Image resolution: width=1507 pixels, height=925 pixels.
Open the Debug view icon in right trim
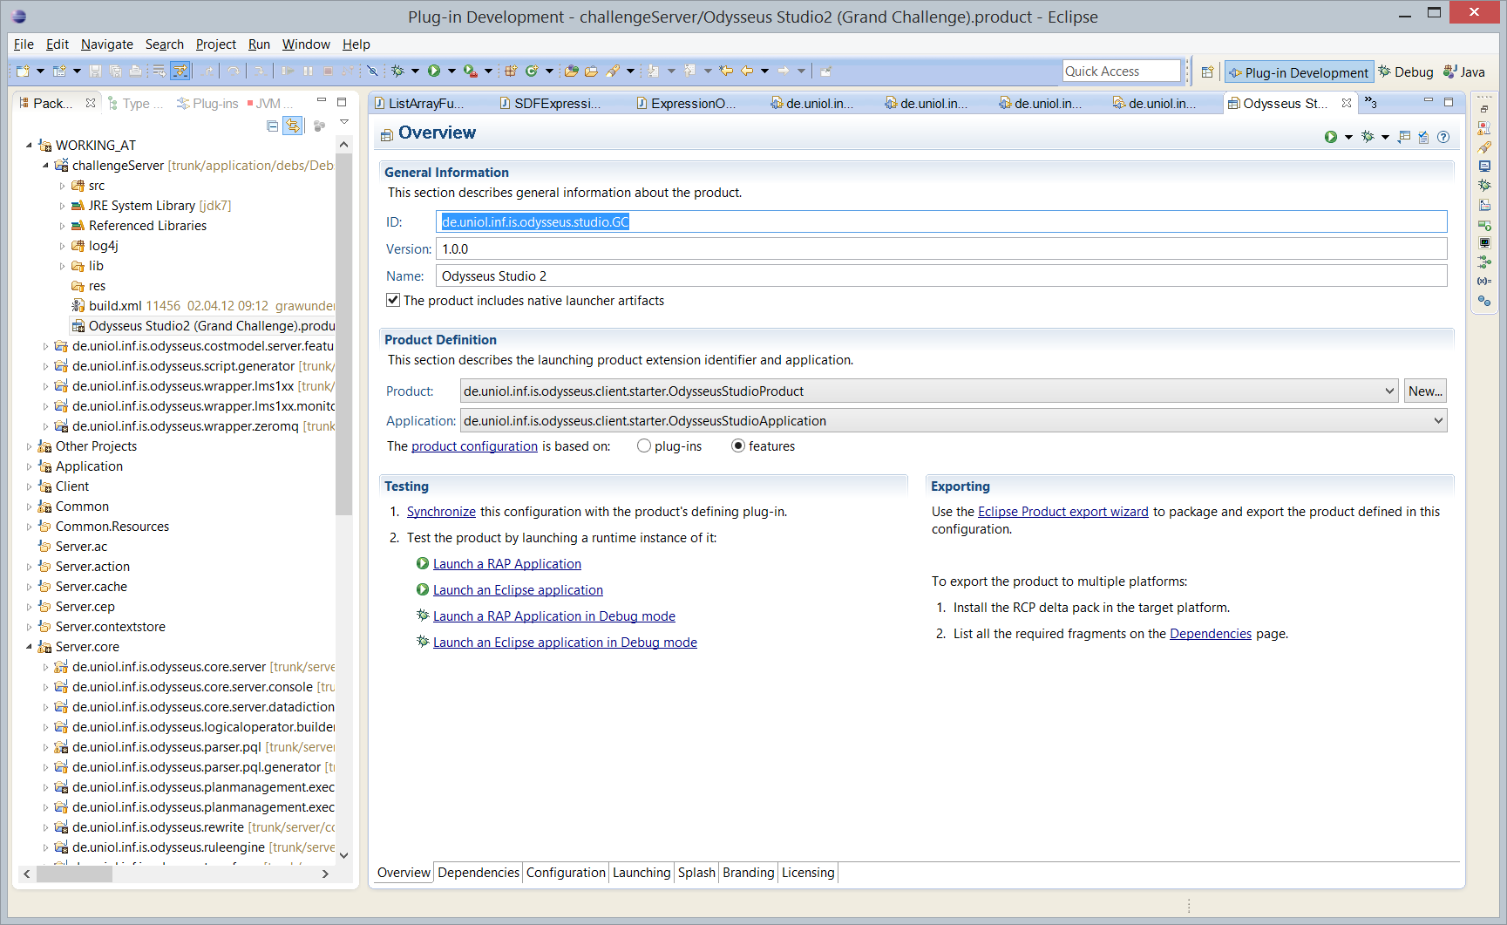click(1484, 186)
